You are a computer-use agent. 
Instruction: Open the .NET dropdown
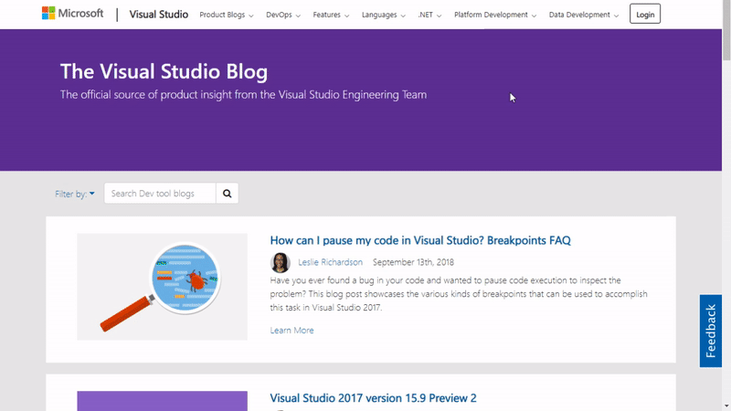[x=429, y=15]
